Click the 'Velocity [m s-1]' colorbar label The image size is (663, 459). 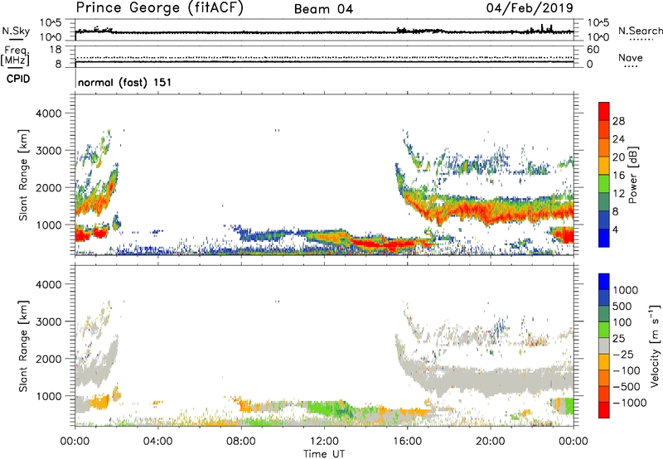pyautogui.click(x=655, y=345)
